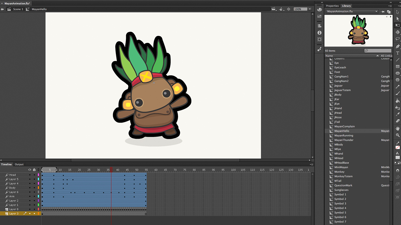Toggle Snap to Objects magnet icon

point(398,171)
